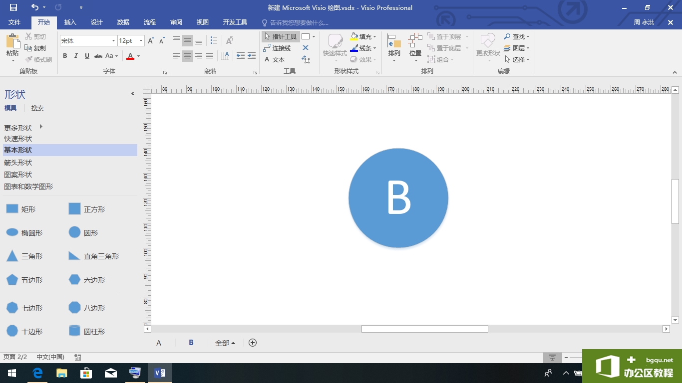Open the rectangle tool dropdown arrow
682x383 pixels.
314,36
